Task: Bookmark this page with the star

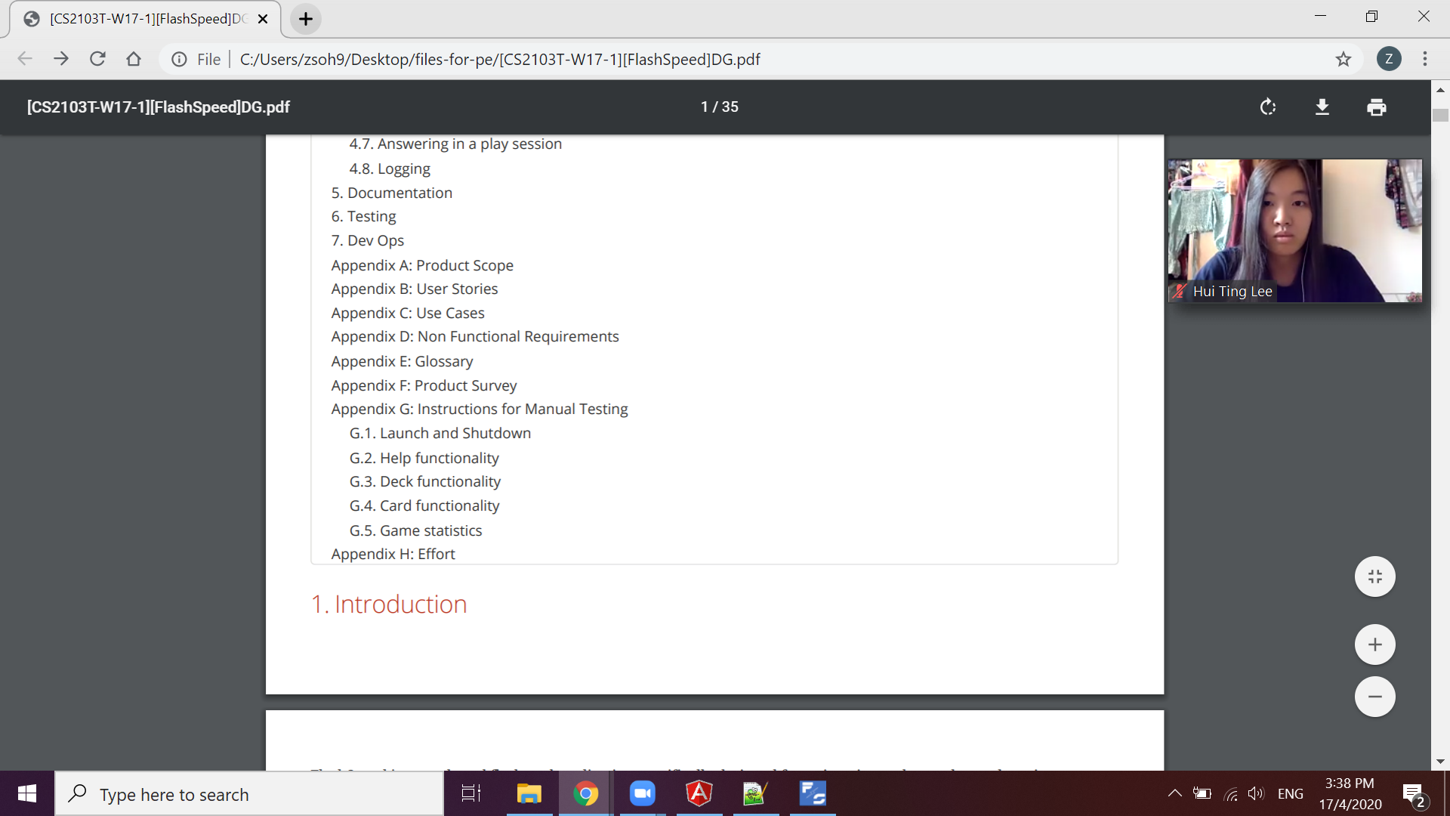Action: 1343,59
